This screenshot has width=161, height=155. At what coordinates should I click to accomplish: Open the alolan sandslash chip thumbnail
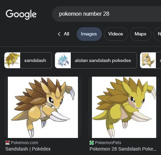click(63, 60)
